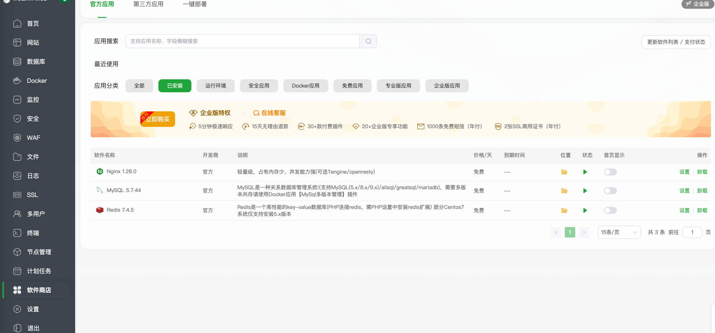Image resolution: width=715 pixels, height=333 pixels.
Task: Filter by 运行环境 category
Action: (x=216, y=86)
